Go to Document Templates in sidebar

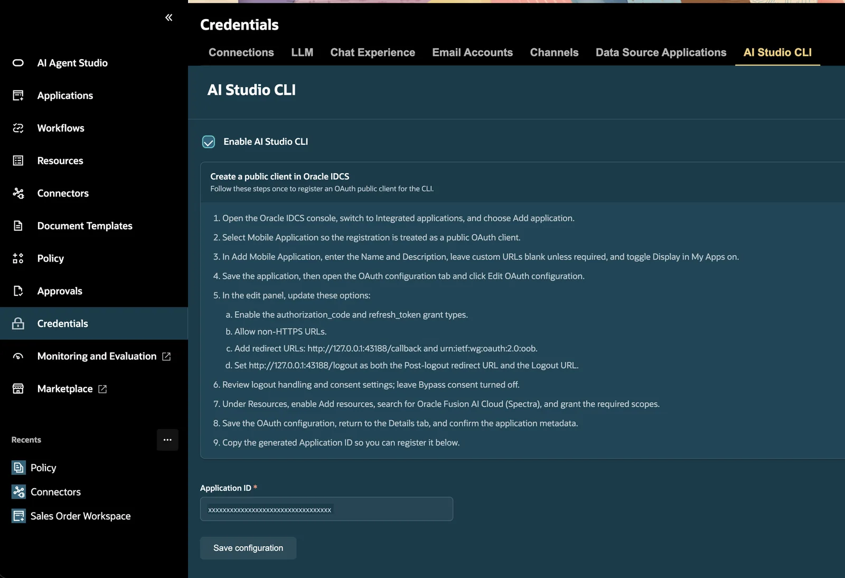click(85, 226)
